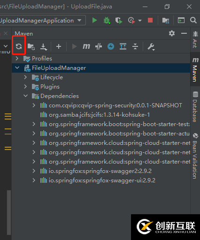This screenshot has height=240, width=200.
Task: Hide the Maven tool window
Action: tap(184, 33)
